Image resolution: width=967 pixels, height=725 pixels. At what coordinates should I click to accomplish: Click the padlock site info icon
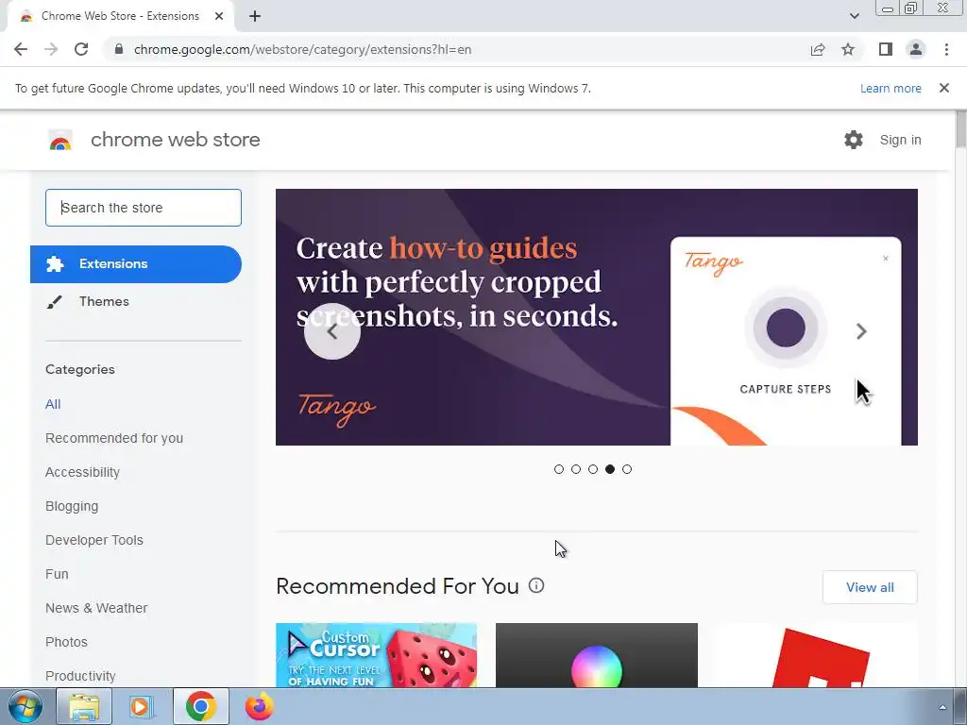(x=119, y=49)
